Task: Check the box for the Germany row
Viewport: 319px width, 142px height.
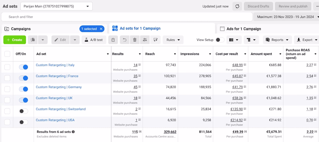Action: click(x=7, y=89)
